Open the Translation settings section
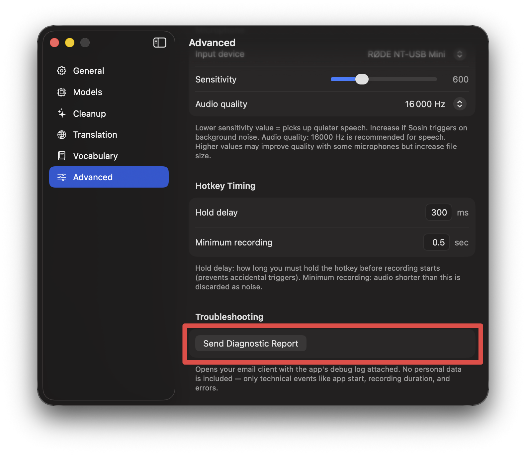This screenshot has height=455, width=526. coord(95,135)
